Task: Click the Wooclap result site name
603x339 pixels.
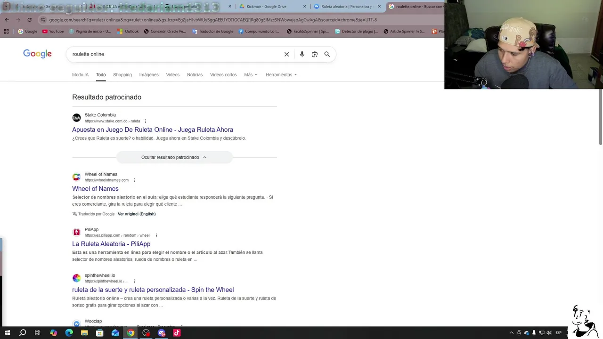Action: (93, 321)
